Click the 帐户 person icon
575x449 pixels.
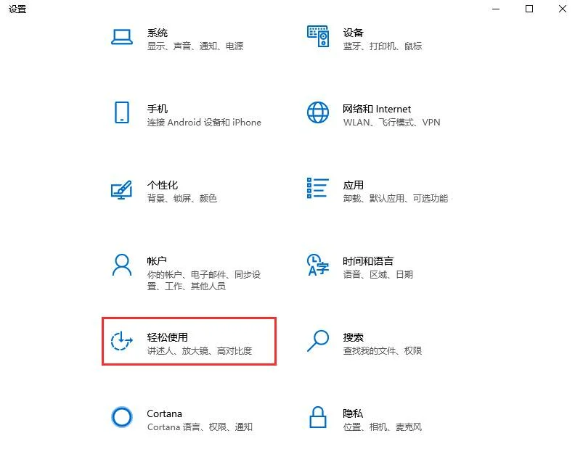point(122,265)
